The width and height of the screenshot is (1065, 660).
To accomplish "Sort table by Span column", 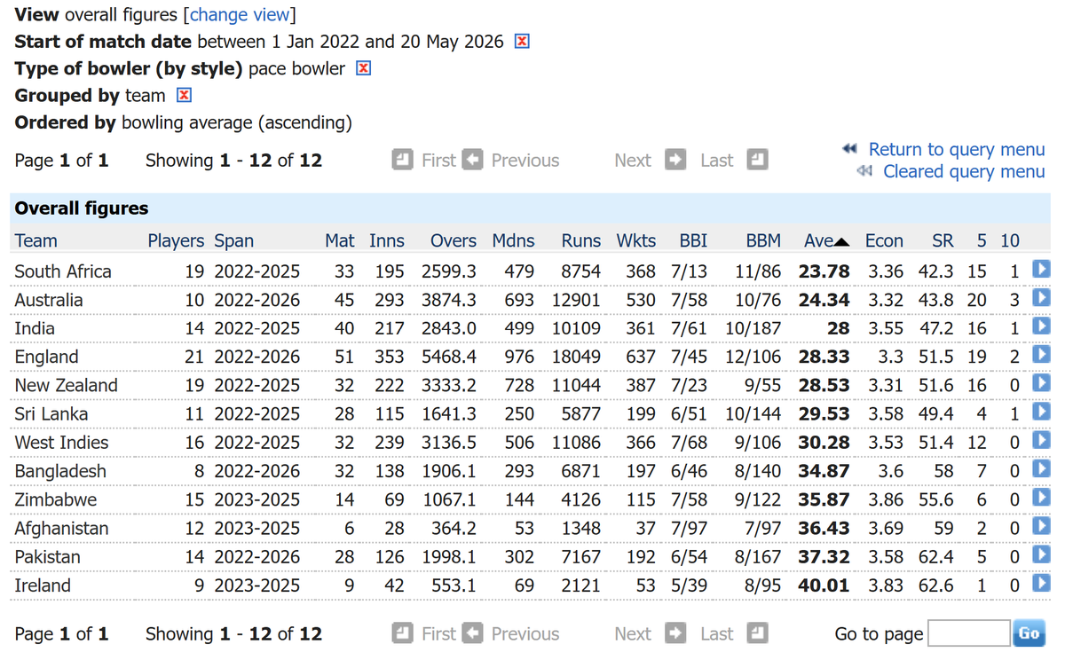I will (234, 240).
